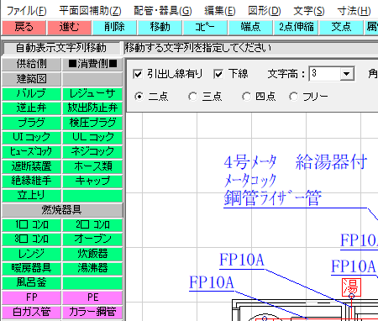Screen dimensions: 378x321
Task: Open the 文字(S) menu
Action: (309, 11)
